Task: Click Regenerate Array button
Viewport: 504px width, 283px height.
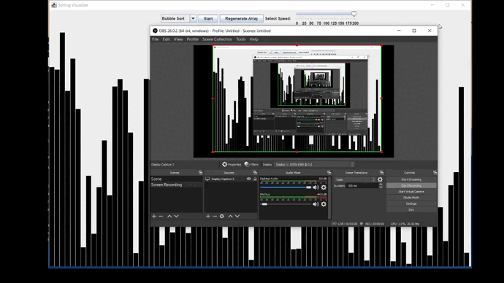Action: 241,19
